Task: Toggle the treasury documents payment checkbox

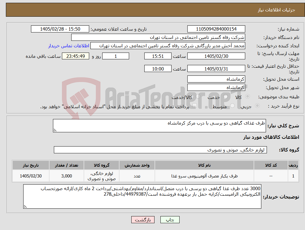Action: point(194,106)
